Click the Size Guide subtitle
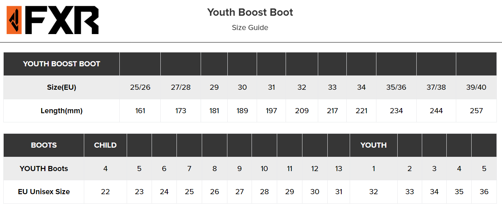Screen dimensions: 502x207 click(250, 27)
